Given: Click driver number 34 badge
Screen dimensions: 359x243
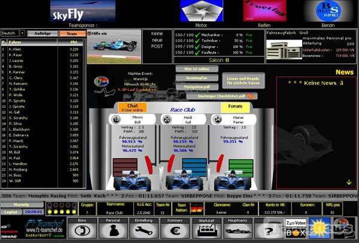Looking at the screenshot, I should (217, 119).
